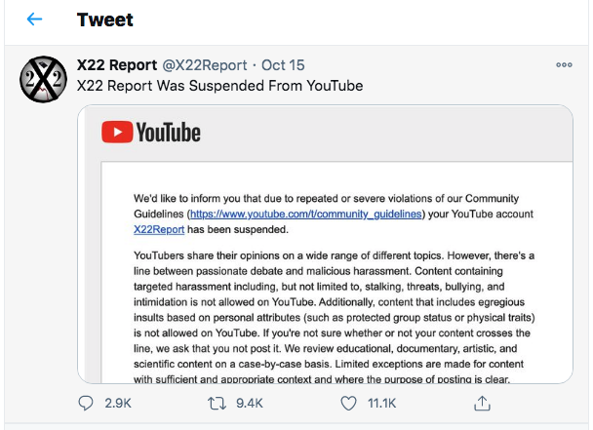This screenshot has height=430, width=593.
Task: Click the 11.1K likes count
Action: 381,404
